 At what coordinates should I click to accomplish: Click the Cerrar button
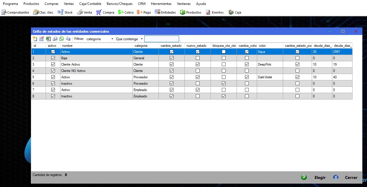click(351, 177)
